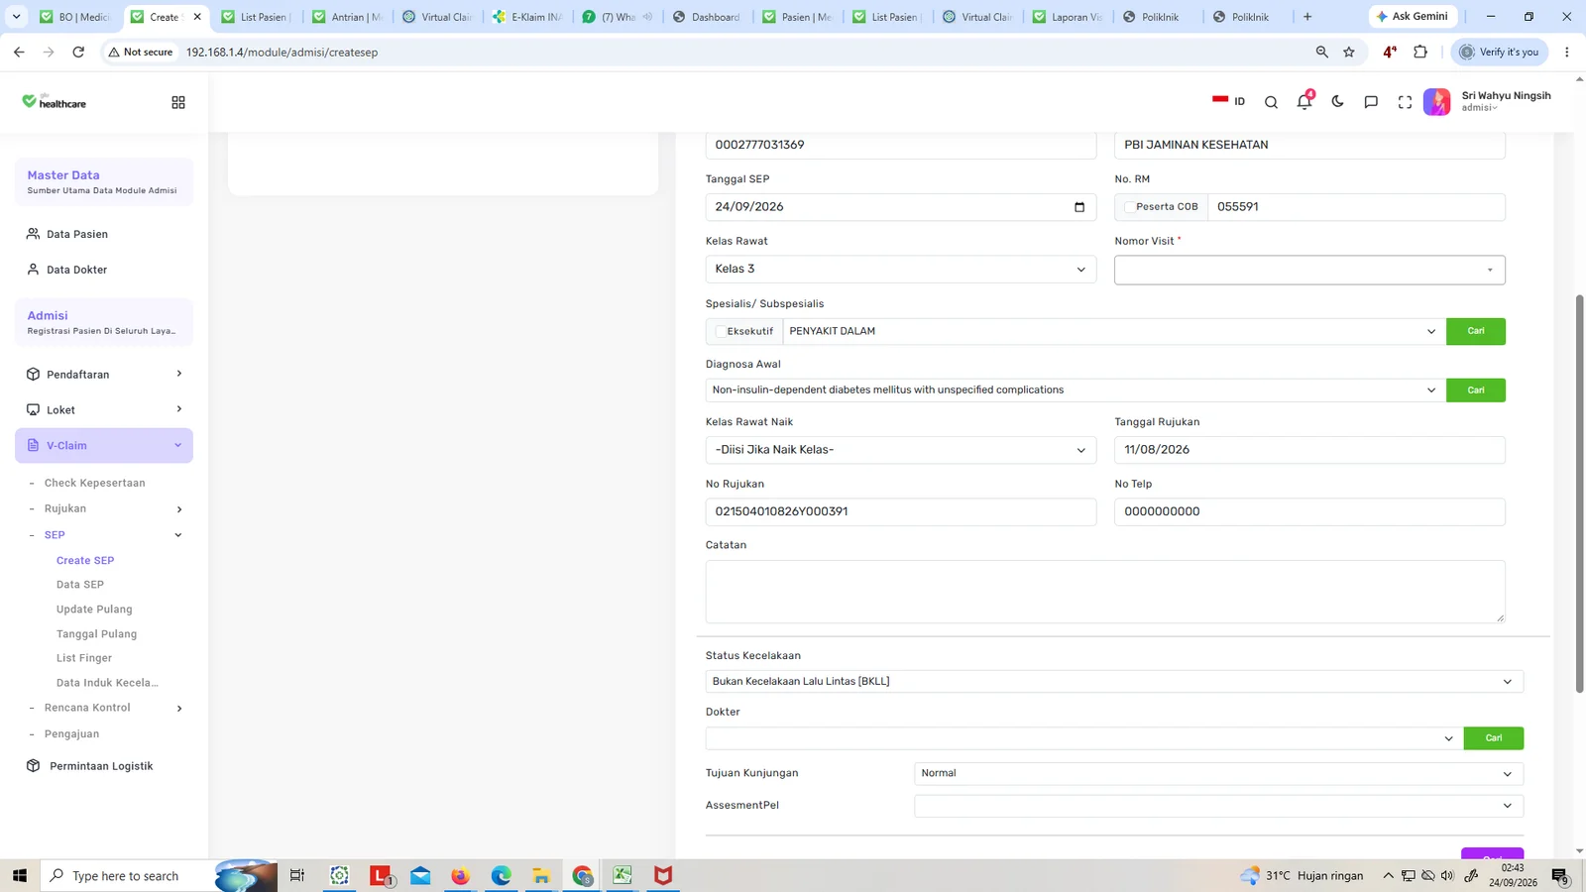Screen dimensions: 1586x892
Task: Expand the Pendaftaran sidebar menu
Action: tap(104, 375)
